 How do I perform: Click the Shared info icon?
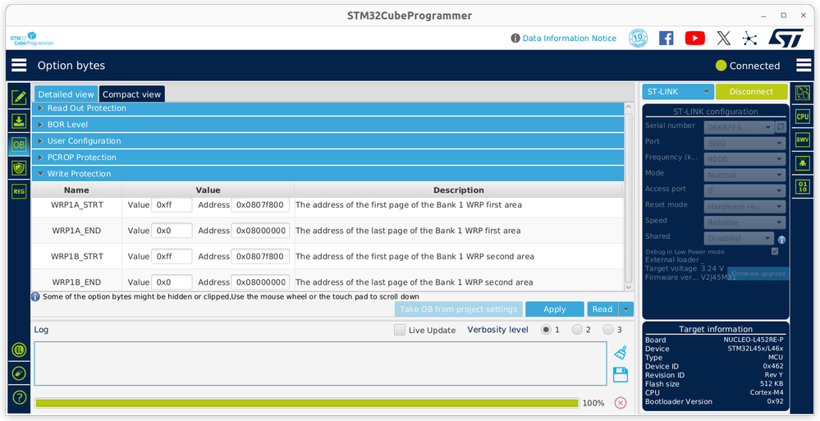[x=781, y=240]
